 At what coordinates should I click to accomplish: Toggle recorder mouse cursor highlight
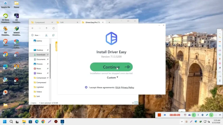(x=211, y=115)
